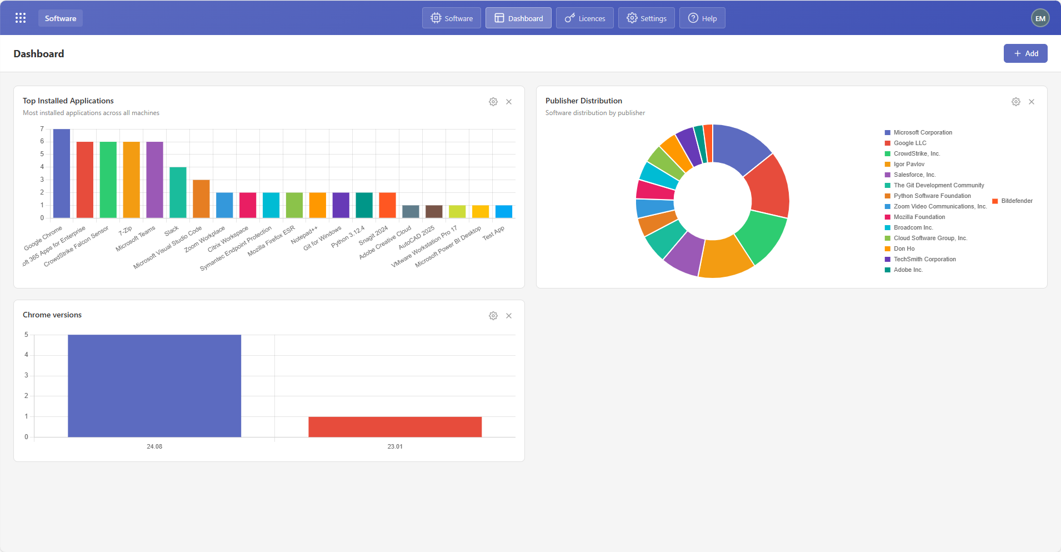The image size is (1061, 552).
Task: Toggle Microsoft Corporation legend swatch
Action: [888, 133]
